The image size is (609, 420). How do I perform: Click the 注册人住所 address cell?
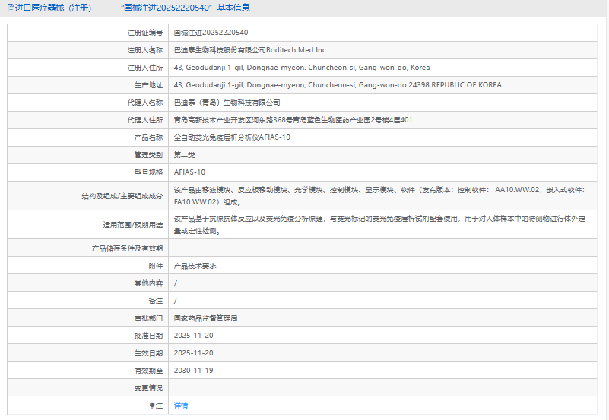302,68
